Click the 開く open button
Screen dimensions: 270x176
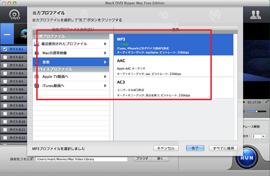(160, 159)
